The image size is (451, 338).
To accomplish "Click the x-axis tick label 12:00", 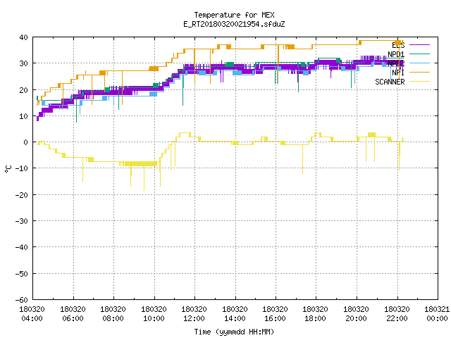I will [194, 318].
